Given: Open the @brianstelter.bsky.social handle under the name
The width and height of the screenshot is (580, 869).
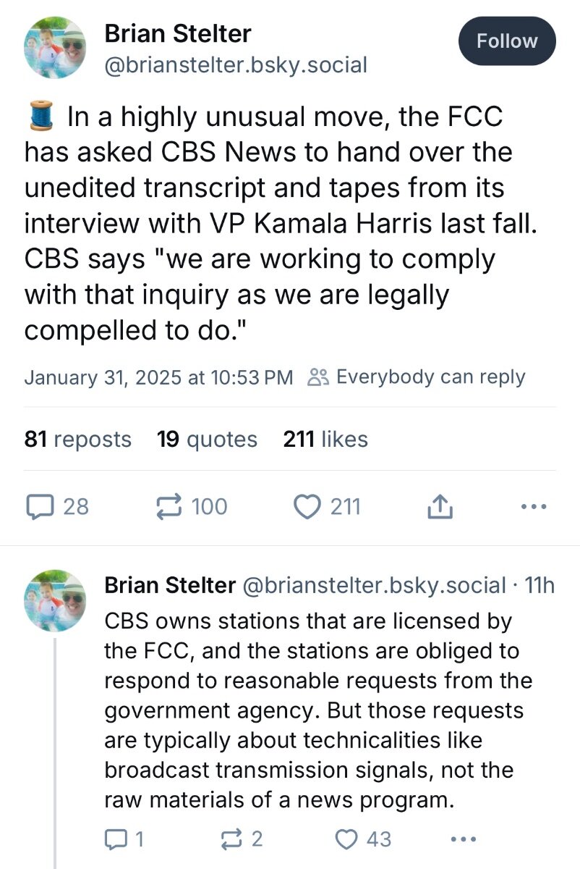Looking at the screenshot, I should (x=236, y=66).
